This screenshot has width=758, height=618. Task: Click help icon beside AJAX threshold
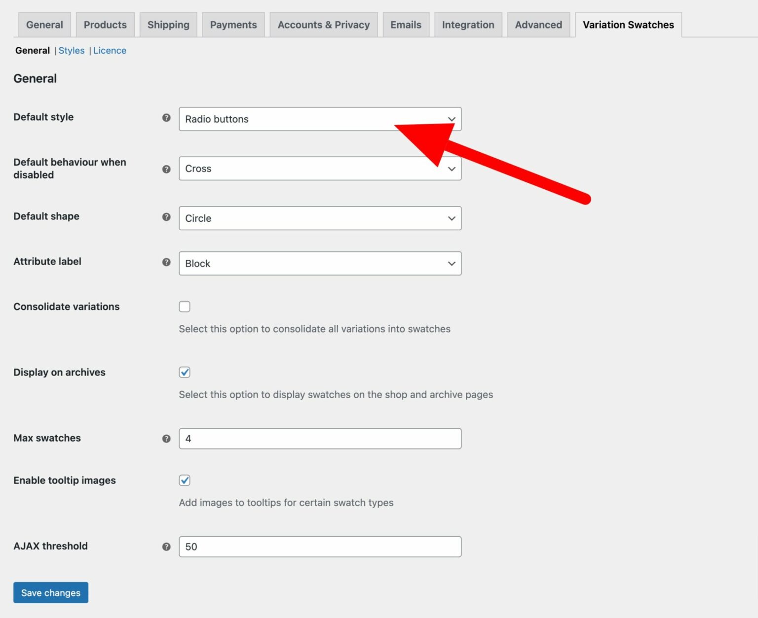pyautogui.click(x=166, y=547)
